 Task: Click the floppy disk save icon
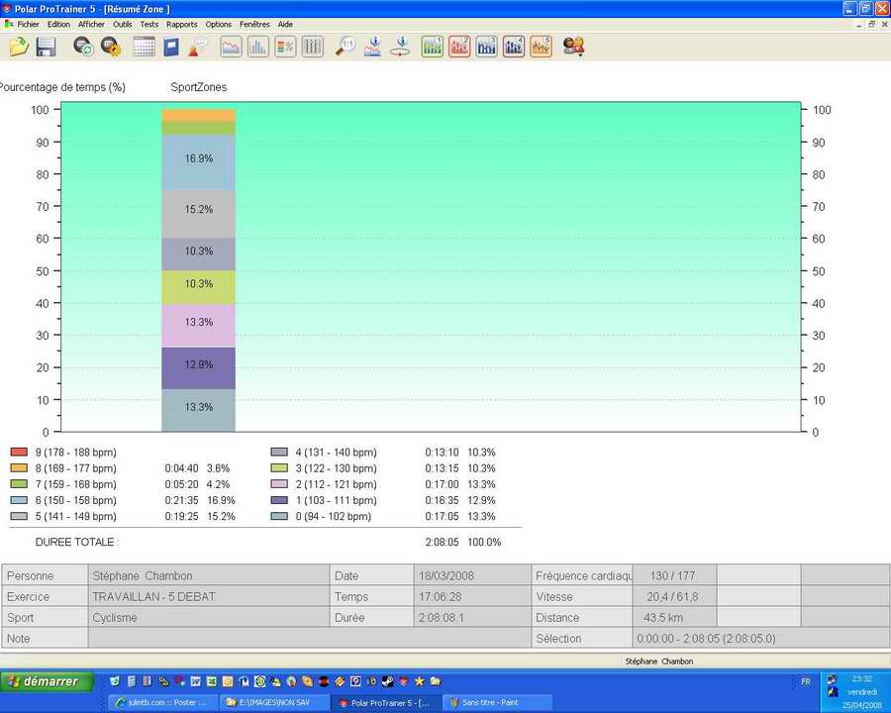tap(46, 47)
